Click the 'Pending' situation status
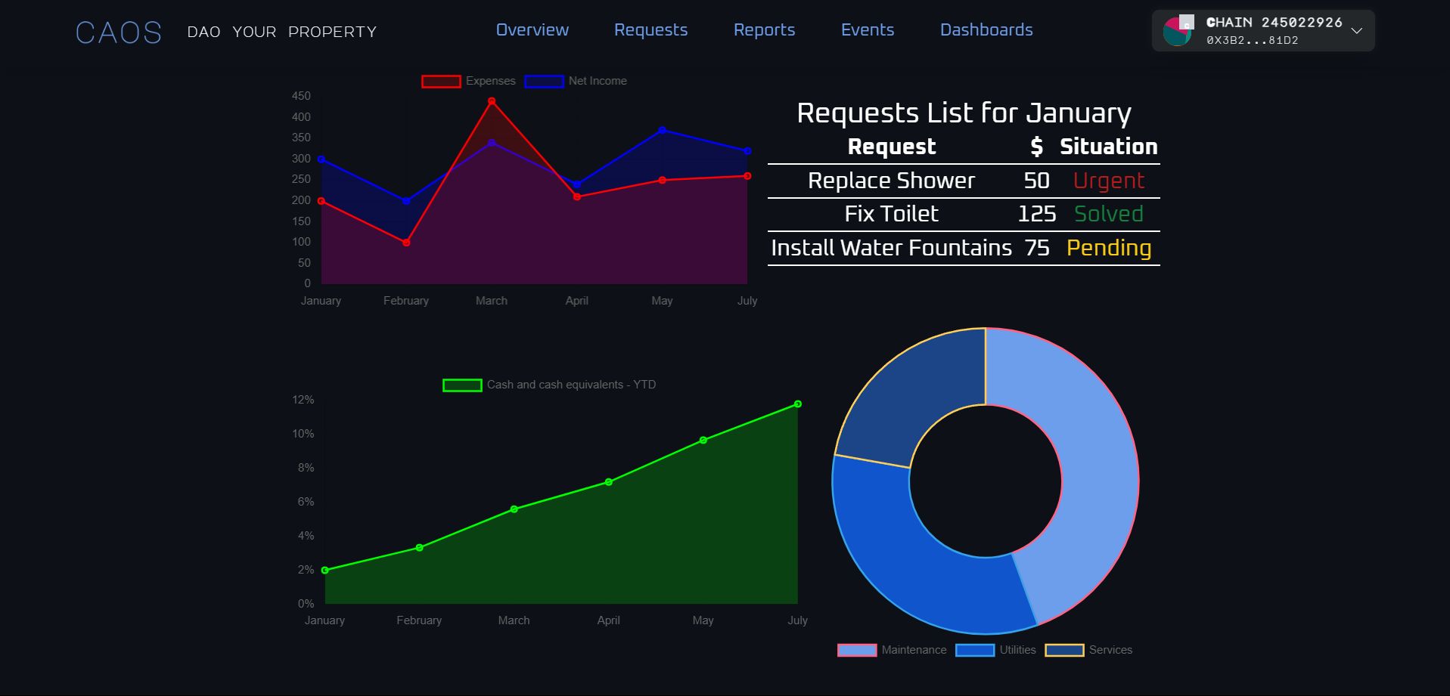Image resolution: width=1450 pixels, height=696 pixels. (x=1109, y=249)
